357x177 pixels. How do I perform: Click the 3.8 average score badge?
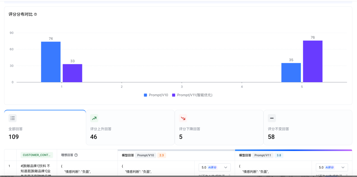[x=279, y=155]
